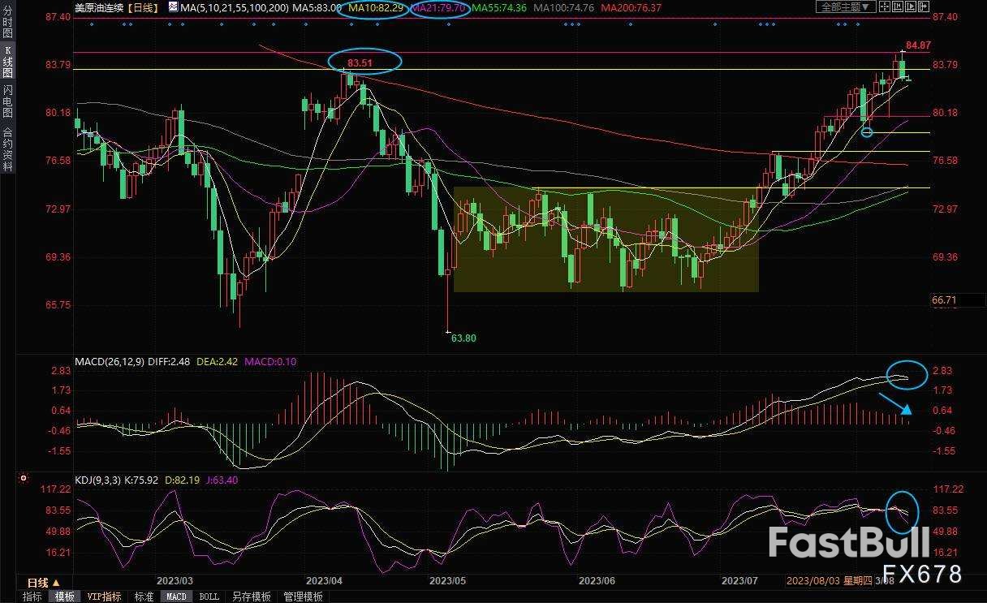
Task: Click the first blue event dot on top row
Action: tap(91, 24)
